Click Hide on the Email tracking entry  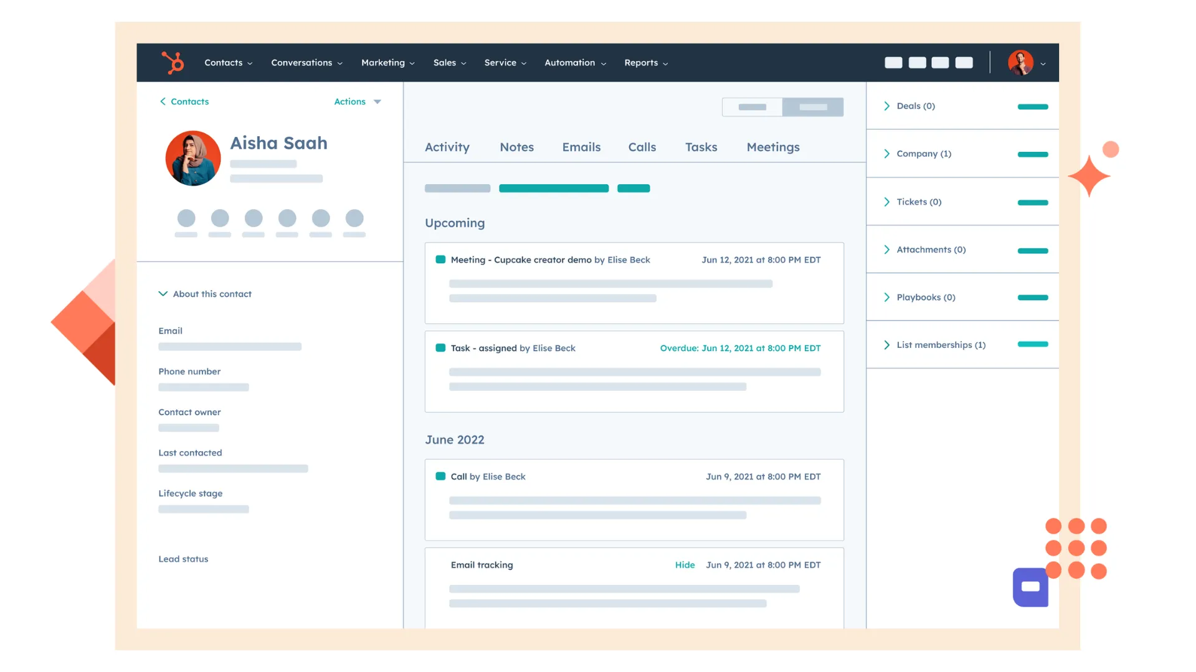coord(685,565)
